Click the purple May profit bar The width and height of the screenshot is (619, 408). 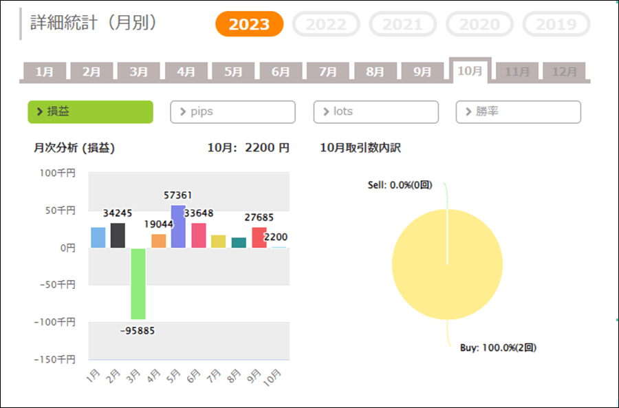point(178,226)
